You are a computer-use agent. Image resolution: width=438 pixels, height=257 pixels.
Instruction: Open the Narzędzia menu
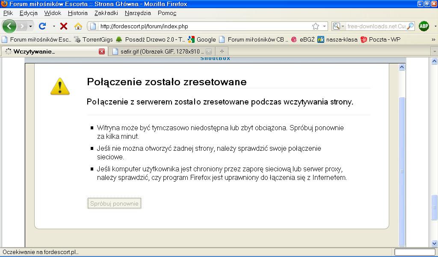(138, 13)
